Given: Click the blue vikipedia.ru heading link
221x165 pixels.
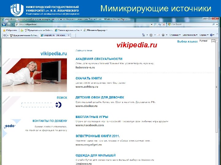Looking at the screenshot, I should click(54, 53).
